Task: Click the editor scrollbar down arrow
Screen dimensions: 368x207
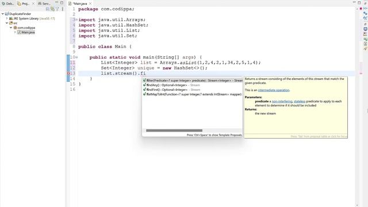Action: click(x=357, y=205)
